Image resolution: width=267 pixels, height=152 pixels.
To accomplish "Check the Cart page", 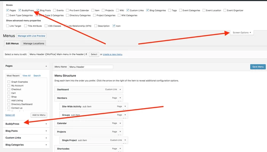I will pos(9,93).
